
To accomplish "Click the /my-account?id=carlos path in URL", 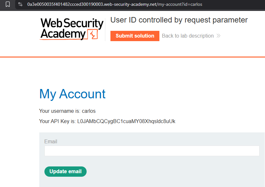I will pyautogui.click(x=180, y=4).
